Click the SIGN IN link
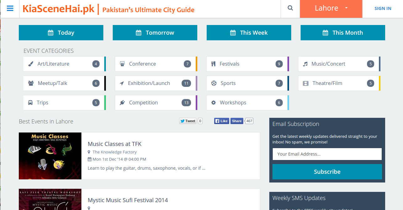This screenshot has height=210, width=403. [383, 8]
